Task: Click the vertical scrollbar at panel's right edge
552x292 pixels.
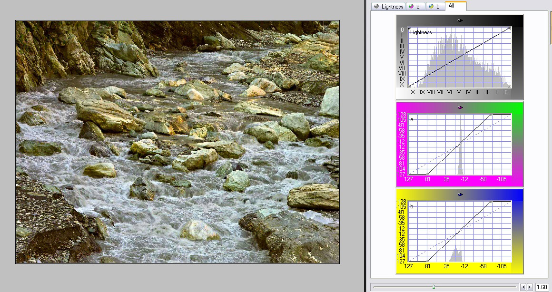Action: pos(550,143)
